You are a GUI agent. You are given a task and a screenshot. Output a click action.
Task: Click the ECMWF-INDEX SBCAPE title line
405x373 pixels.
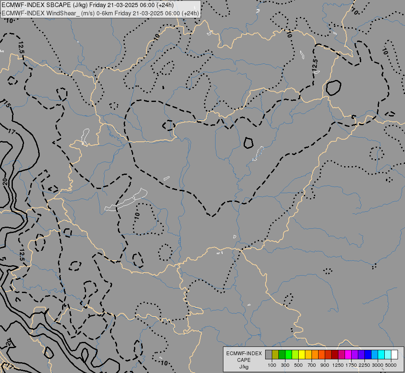pos(88,5)
